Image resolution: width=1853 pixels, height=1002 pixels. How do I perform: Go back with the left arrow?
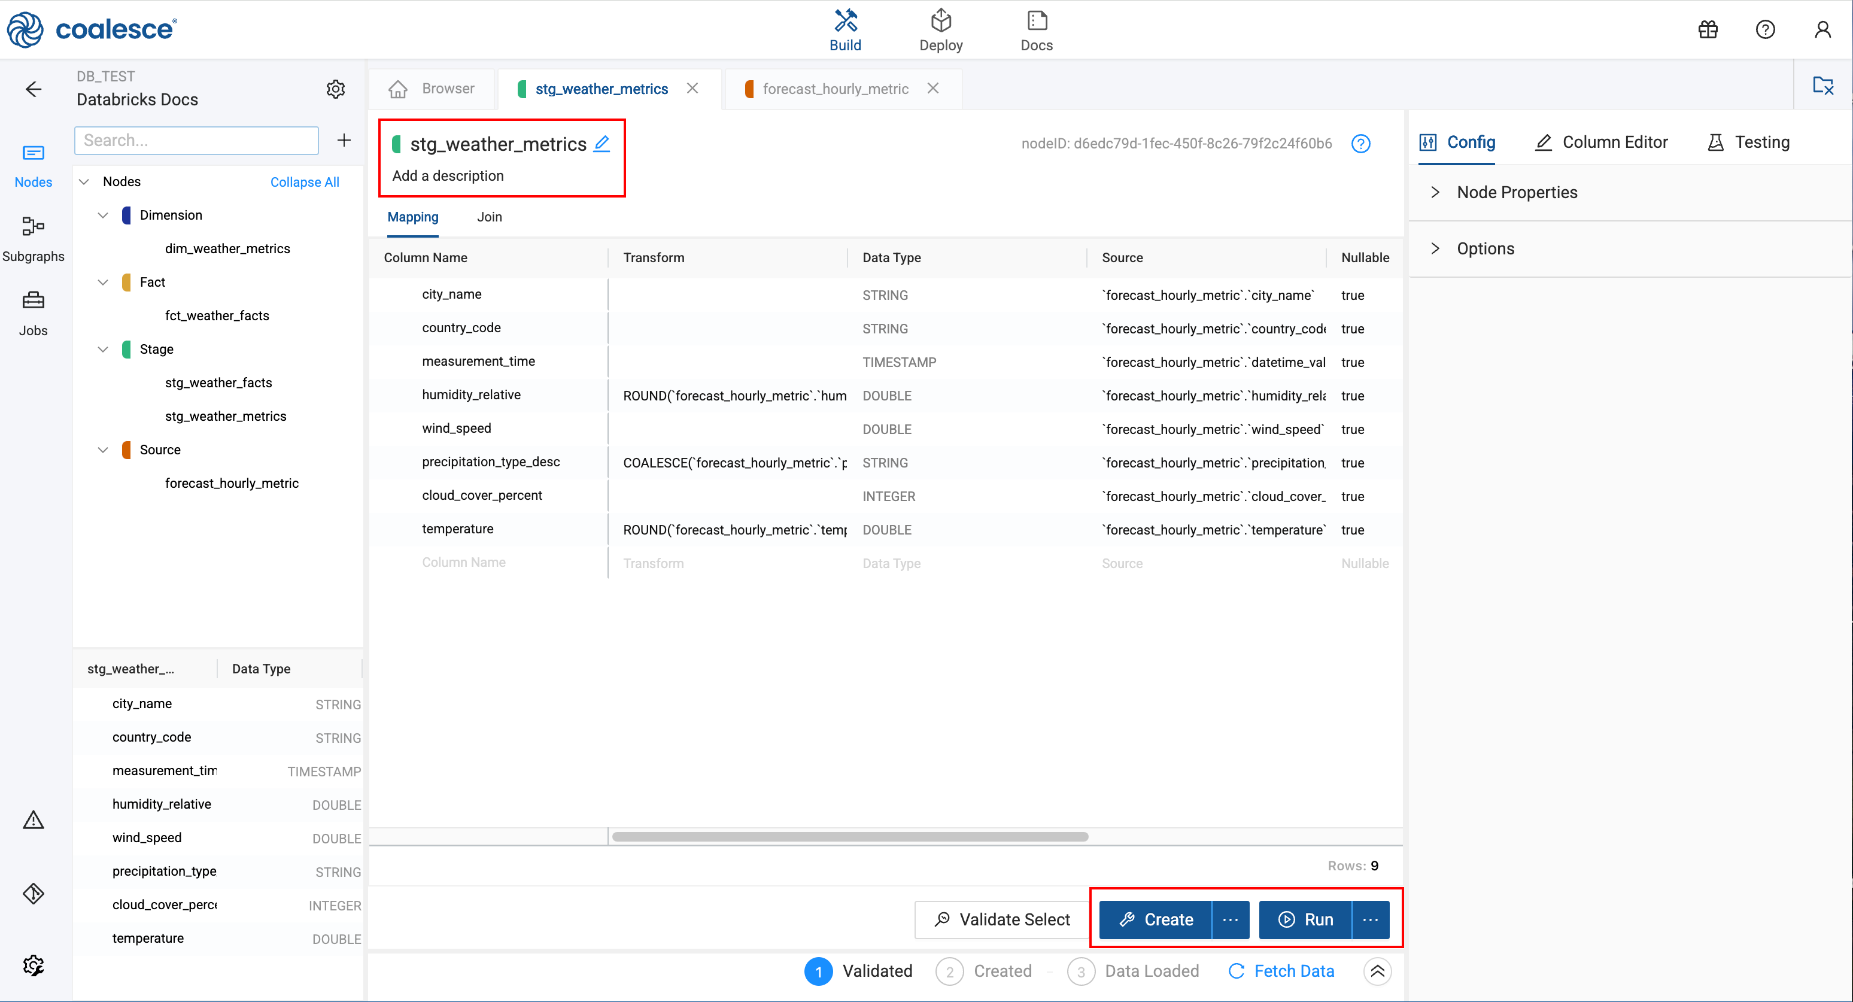(33, 89)
